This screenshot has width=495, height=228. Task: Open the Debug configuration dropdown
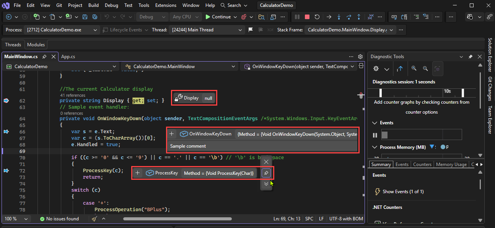(152, 17)
